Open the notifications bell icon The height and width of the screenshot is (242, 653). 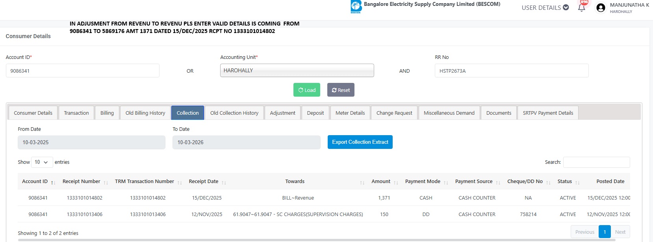(x=581, y=8)
